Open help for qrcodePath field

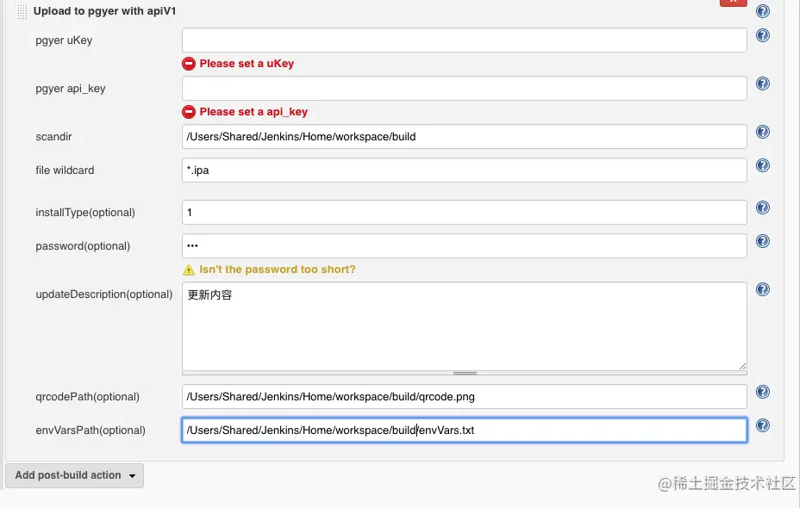[x=762, y=393]
